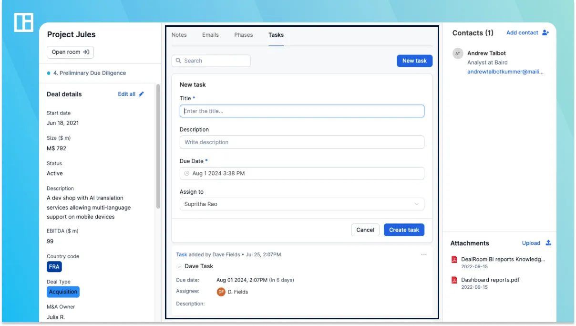Viewport: 576px width, 326px height.
Task: Click the Dave Task title
Action: pos(199,266)
